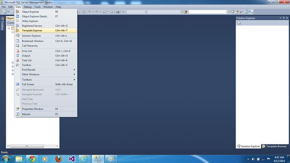Click the New Query toolbar icon
This screenshot has height=163, width=290.
click(5, 12)
